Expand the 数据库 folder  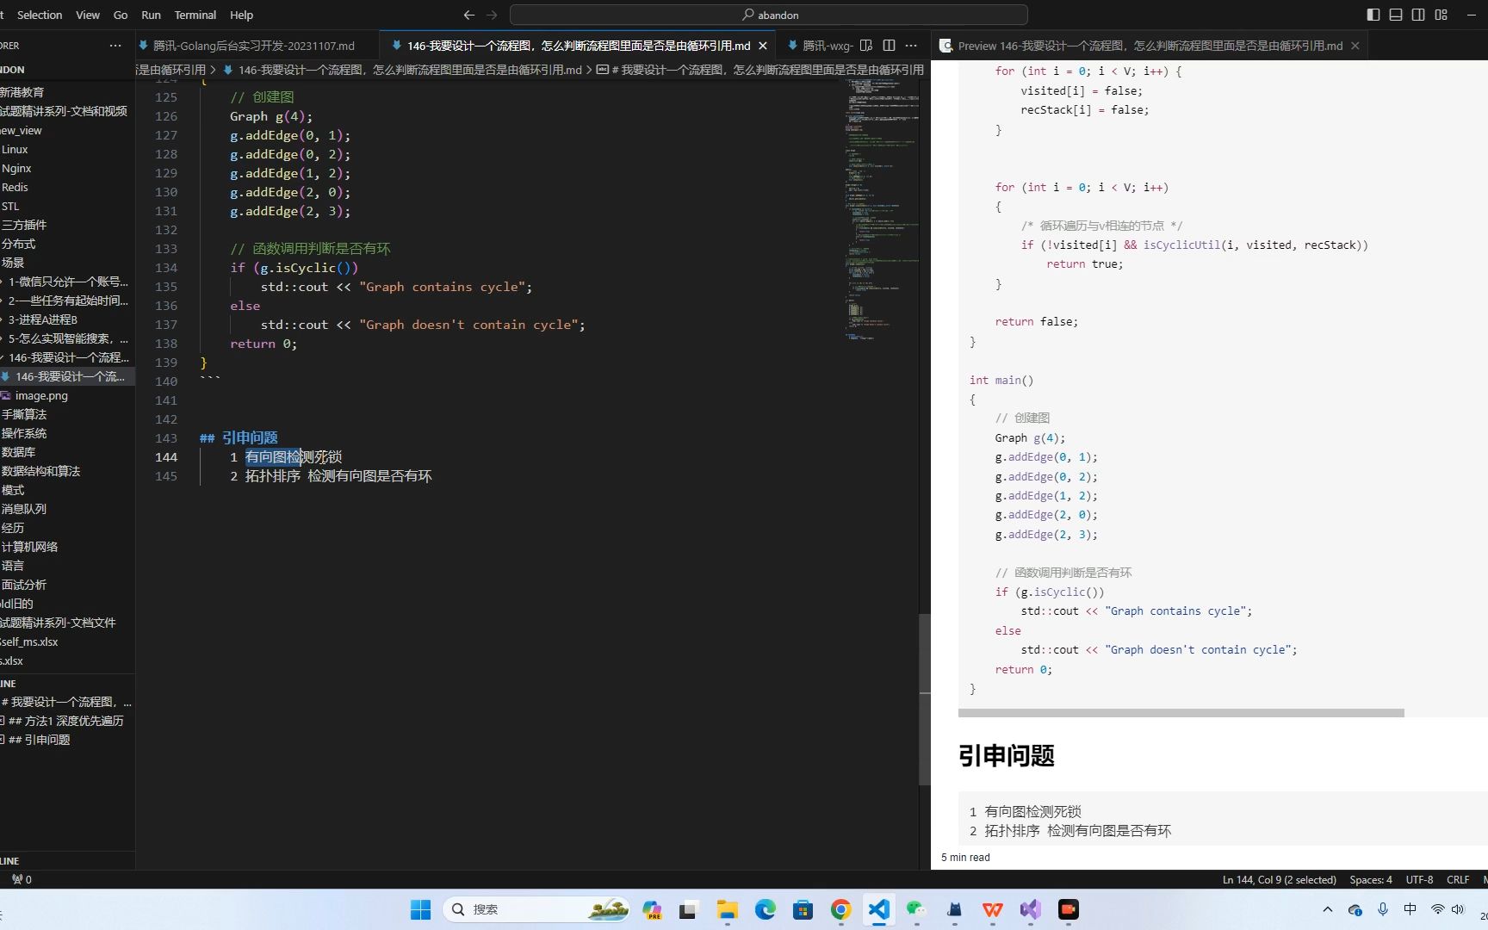click(x=67, y=452)
